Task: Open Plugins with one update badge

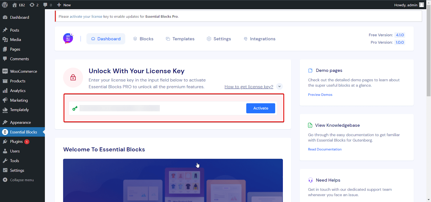Action: [22, 142]
